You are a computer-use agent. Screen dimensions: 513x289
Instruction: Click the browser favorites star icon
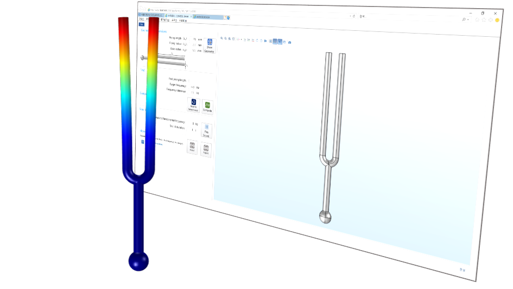[x=484, y=19]
